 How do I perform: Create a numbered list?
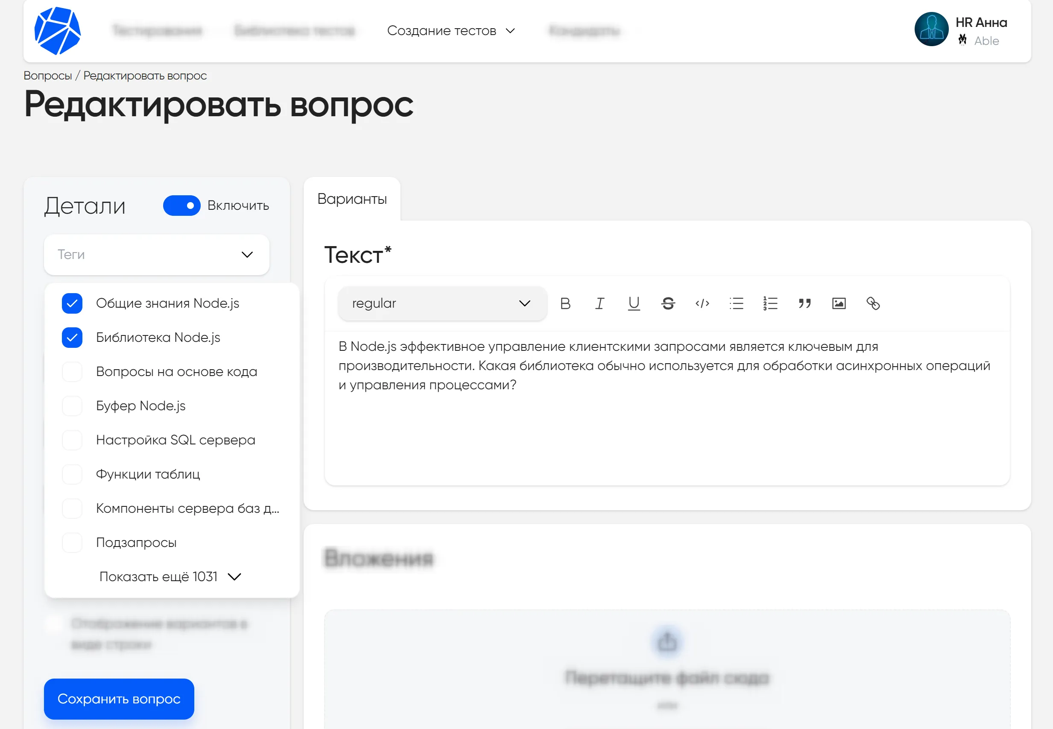(x=770, y=303)
